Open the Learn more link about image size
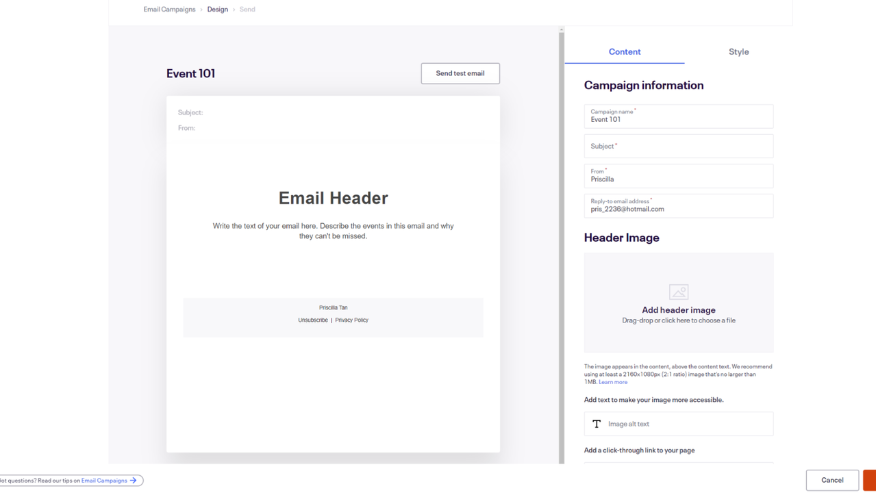The height and width of the screenshot is (493, 876). (613, 382)
